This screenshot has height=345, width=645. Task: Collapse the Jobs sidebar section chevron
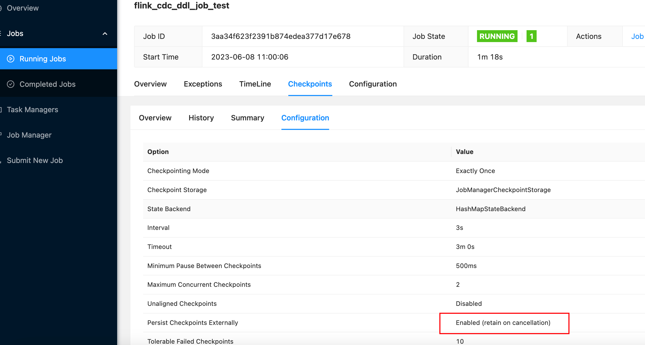pos(105,34)
